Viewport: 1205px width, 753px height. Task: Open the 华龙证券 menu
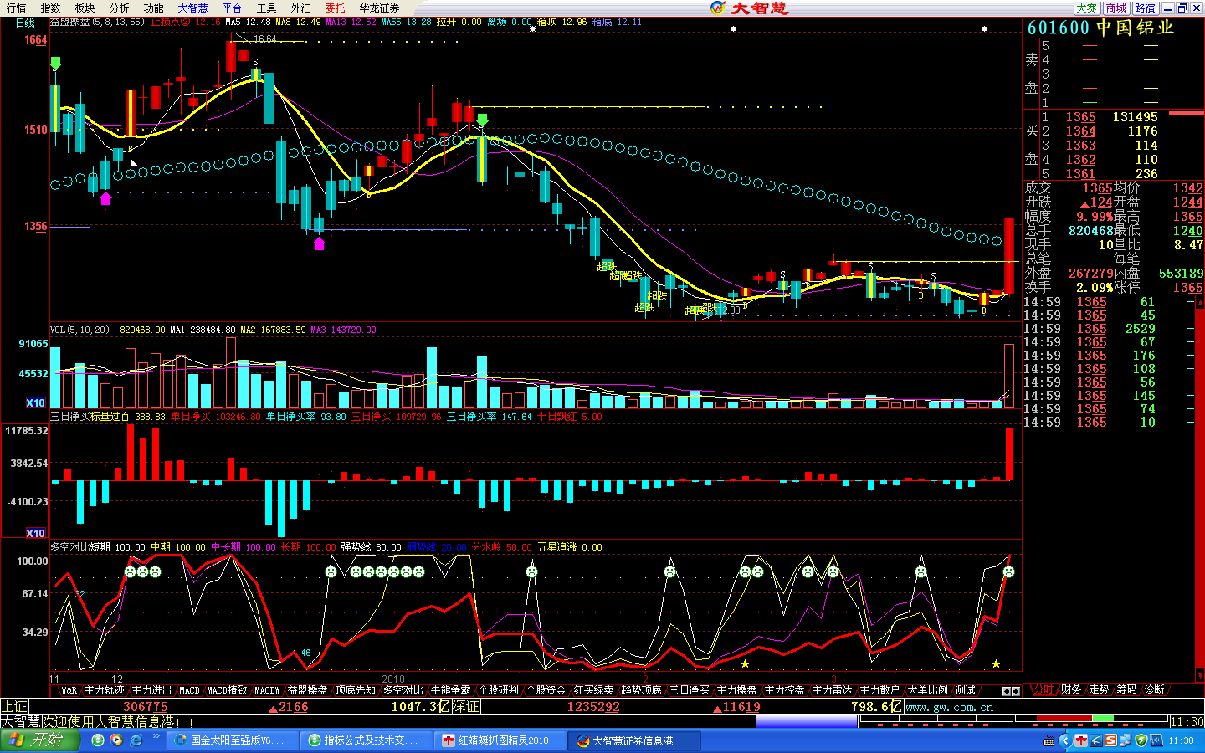tap(380, 8)
